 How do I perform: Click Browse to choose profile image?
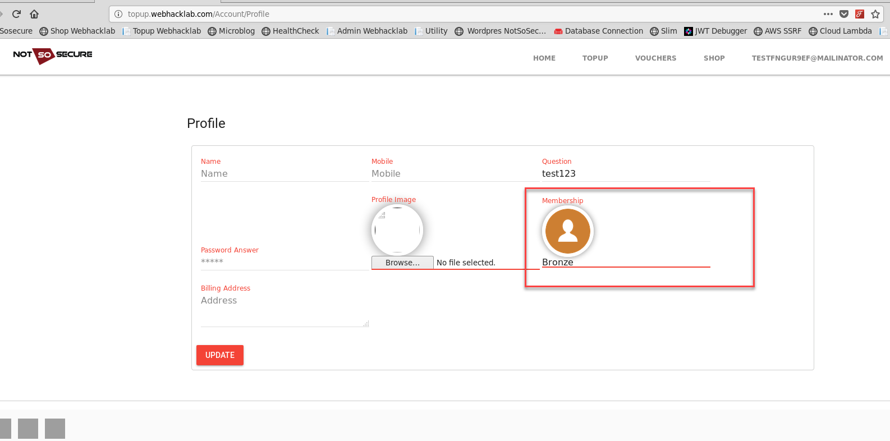tap(402, 263)
